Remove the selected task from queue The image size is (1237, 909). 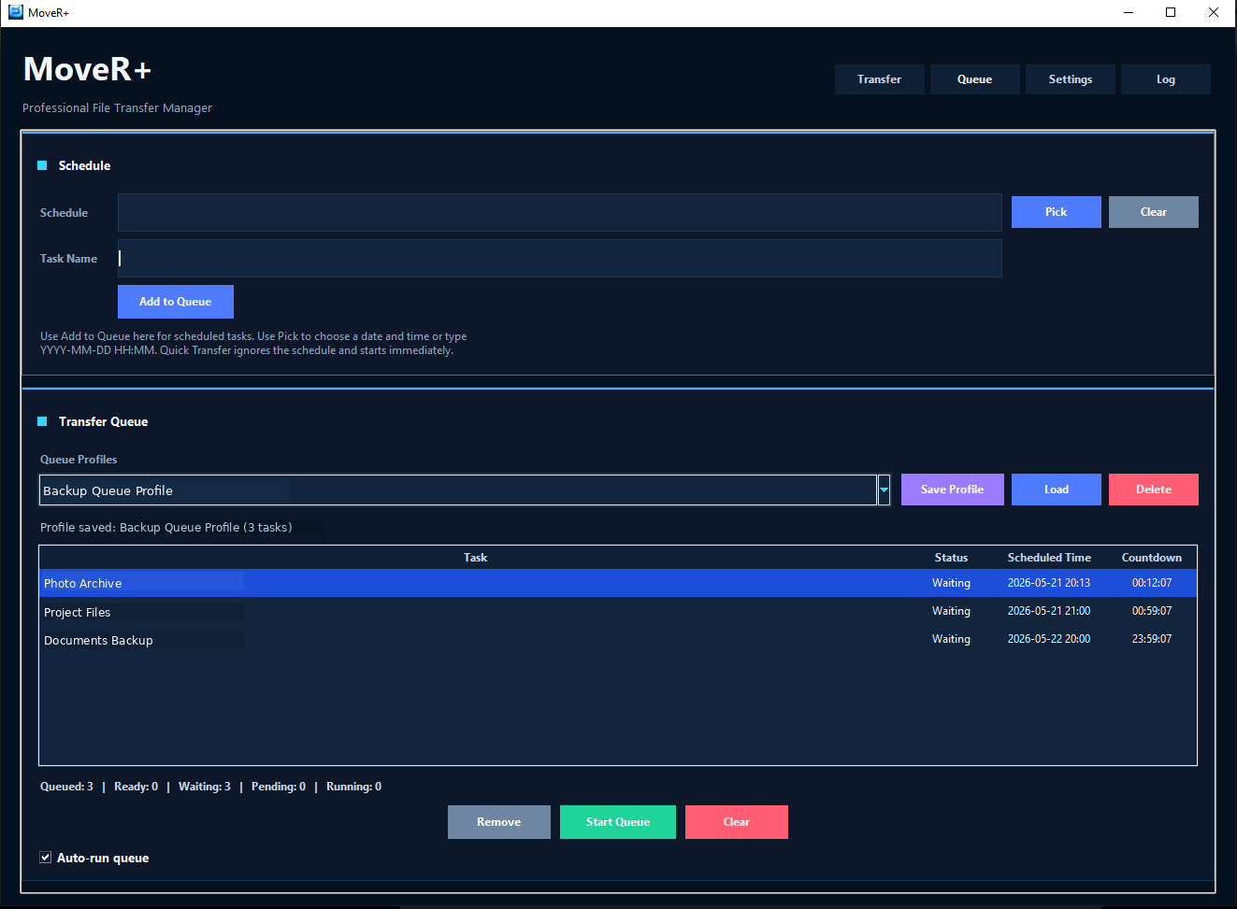(498, 822)
